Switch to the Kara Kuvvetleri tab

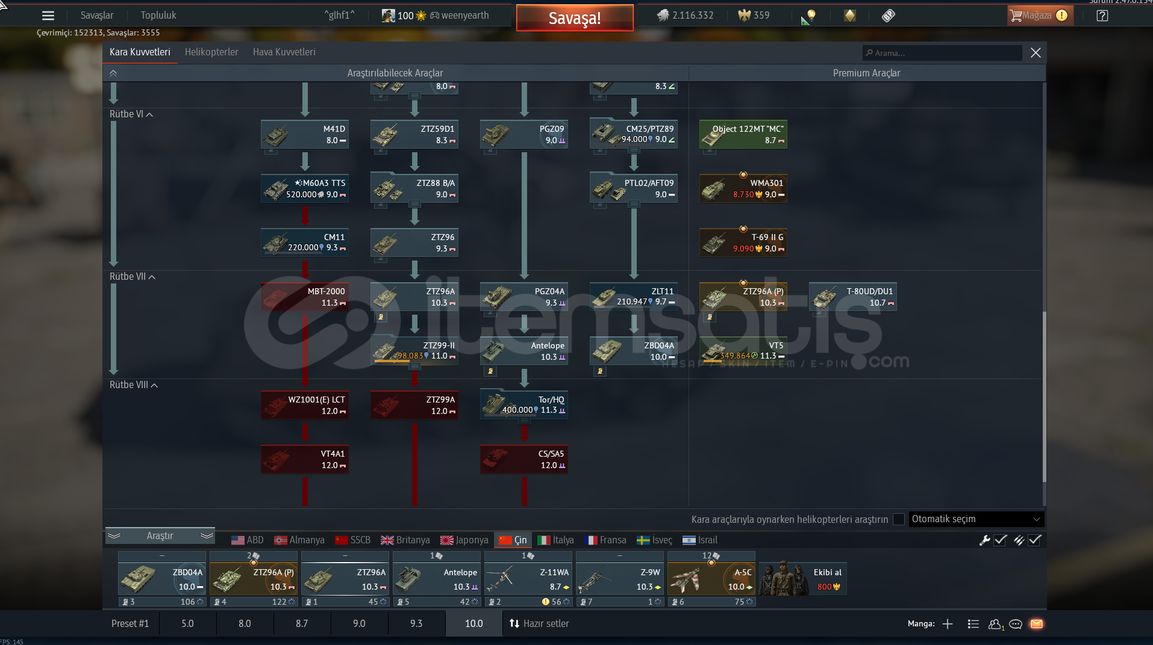pos(140,52)
